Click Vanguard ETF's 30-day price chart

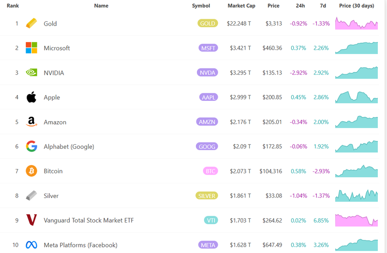[x=357, y=220]
